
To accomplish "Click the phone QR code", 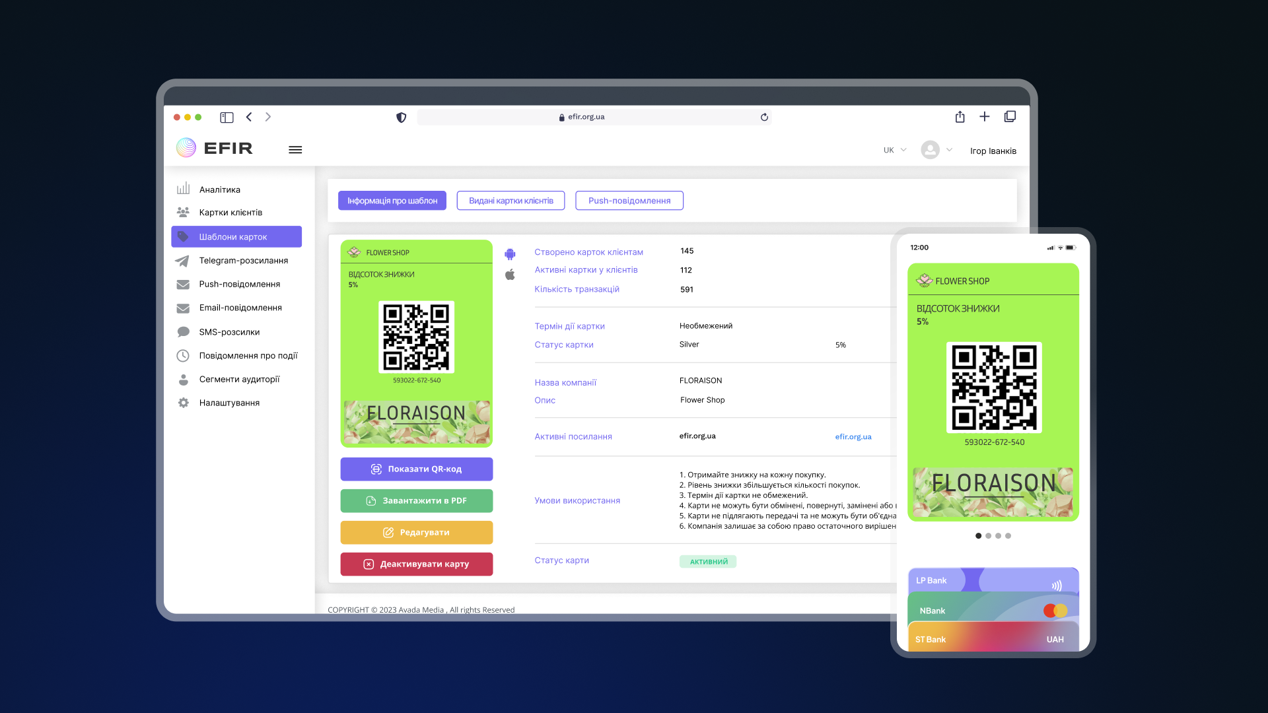I will coord(994,388).
